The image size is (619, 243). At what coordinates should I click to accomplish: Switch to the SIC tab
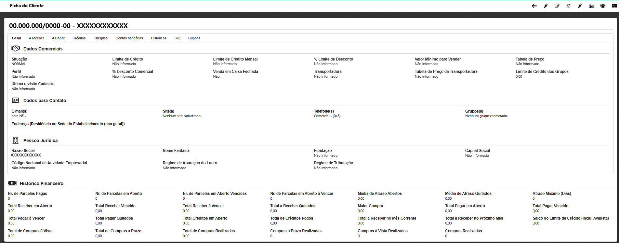pos(177,38)
